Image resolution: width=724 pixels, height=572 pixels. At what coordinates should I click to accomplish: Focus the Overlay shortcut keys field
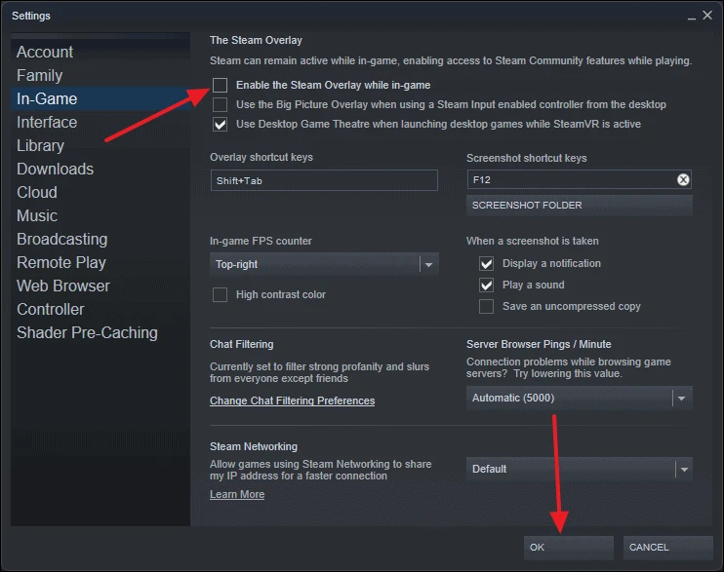[x=324, y=180]
